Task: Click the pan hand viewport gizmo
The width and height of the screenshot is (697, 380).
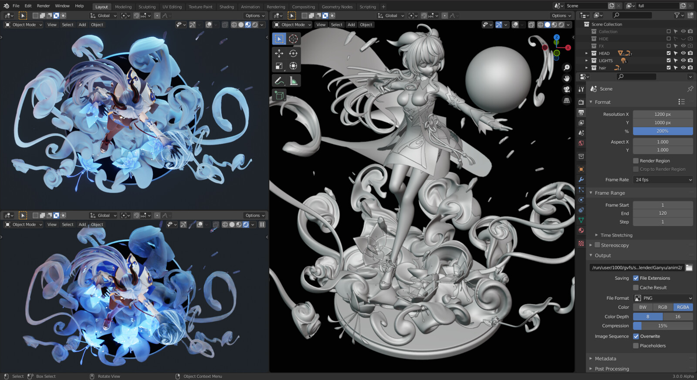Action: click(x=566, y=78)
